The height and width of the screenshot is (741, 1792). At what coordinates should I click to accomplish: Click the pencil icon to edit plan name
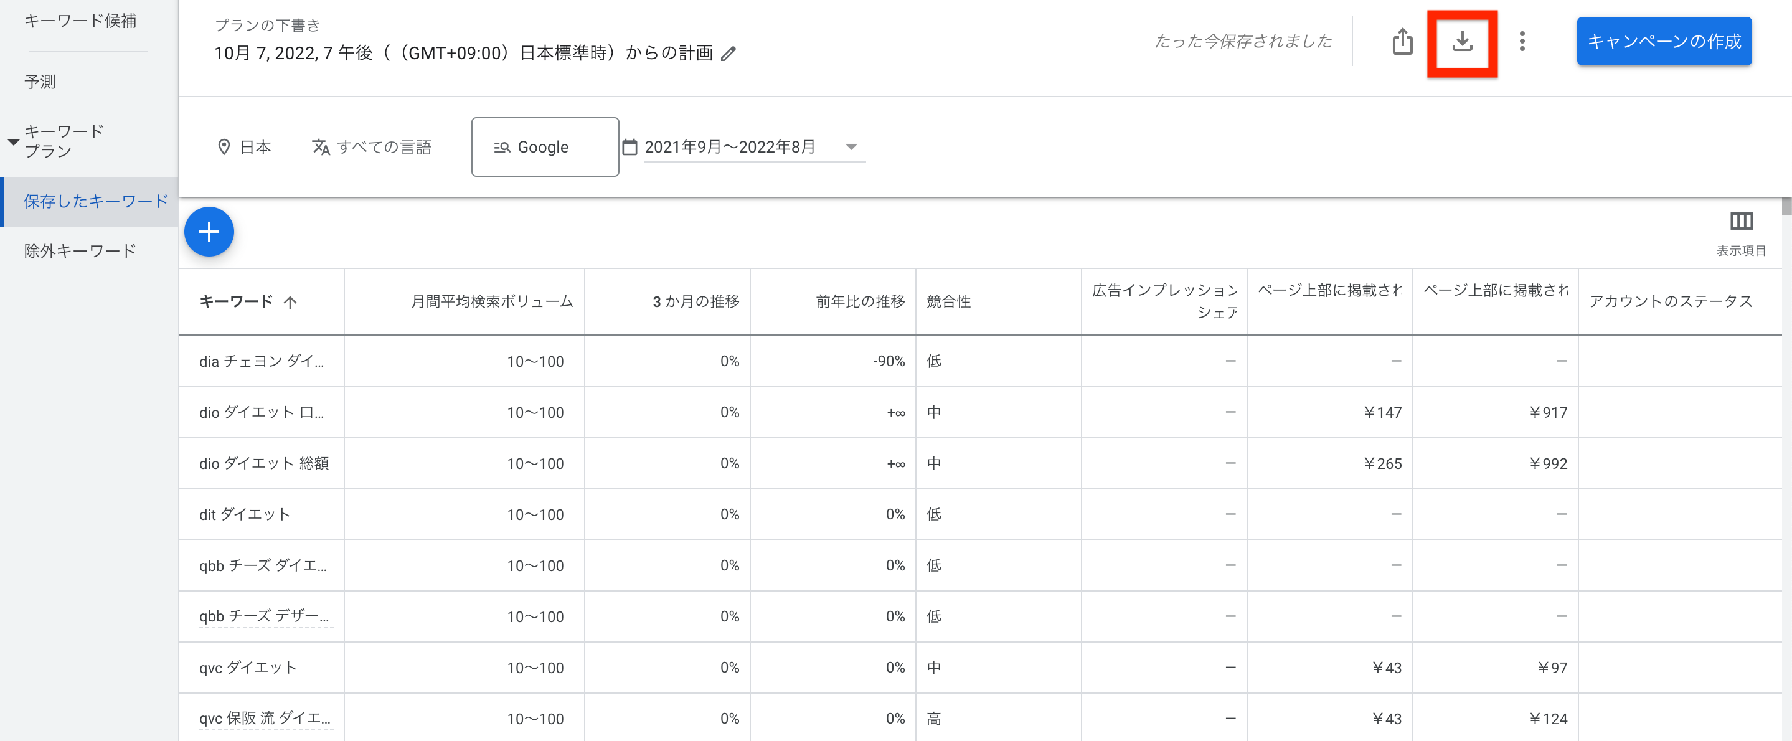pyautogui.click(x=729, y=54)
